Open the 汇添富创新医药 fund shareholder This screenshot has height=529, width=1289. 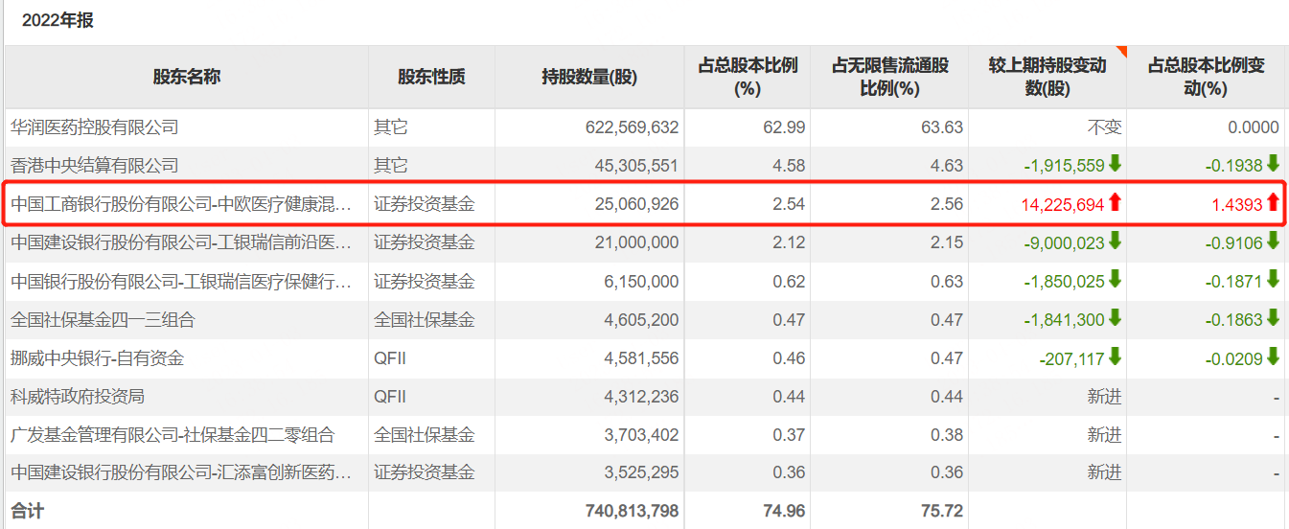(x=182, y=472)
